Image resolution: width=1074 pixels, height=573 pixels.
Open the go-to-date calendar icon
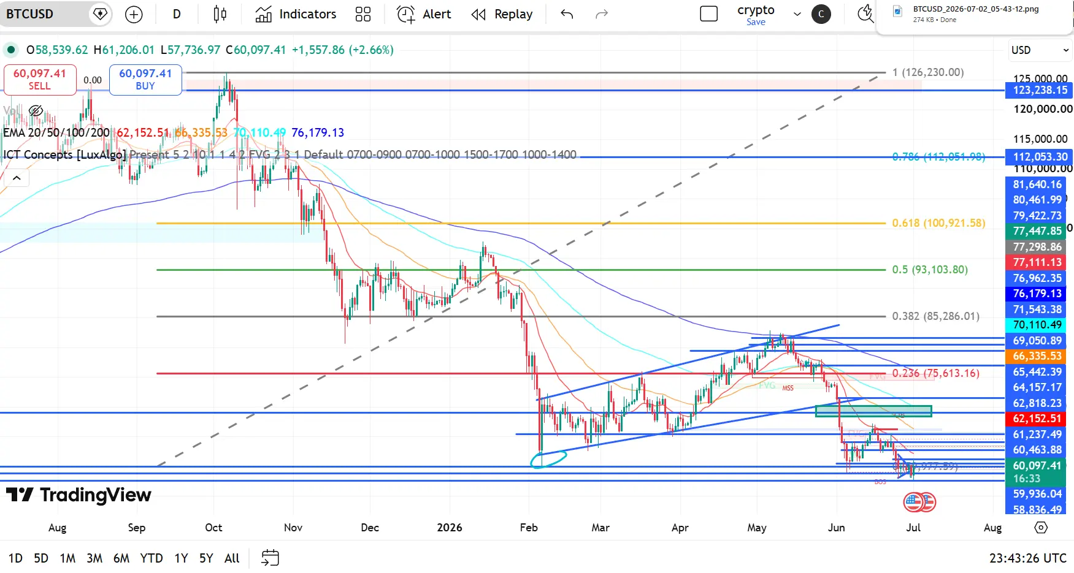tap(270, 558)
